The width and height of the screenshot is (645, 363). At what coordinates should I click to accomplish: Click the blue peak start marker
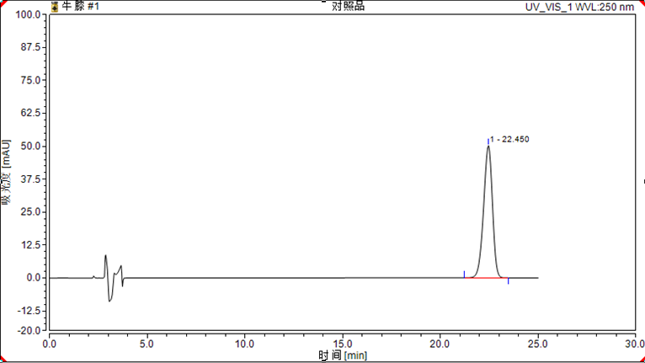(464, 273)
